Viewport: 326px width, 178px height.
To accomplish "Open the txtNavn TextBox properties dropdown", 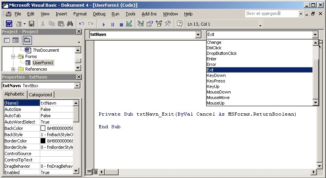I will click(77, 86).
